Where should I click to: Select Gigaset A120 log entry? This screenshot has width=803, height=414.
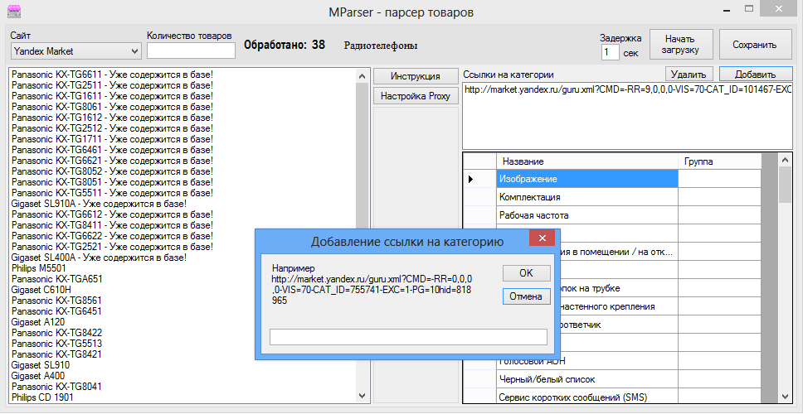click(x=37, y=321)
